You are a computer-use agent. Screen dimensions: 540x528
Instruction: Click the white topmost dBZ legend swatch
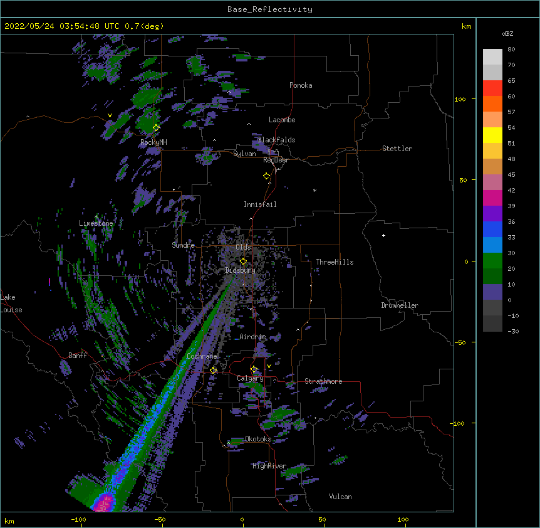point(492,57)
